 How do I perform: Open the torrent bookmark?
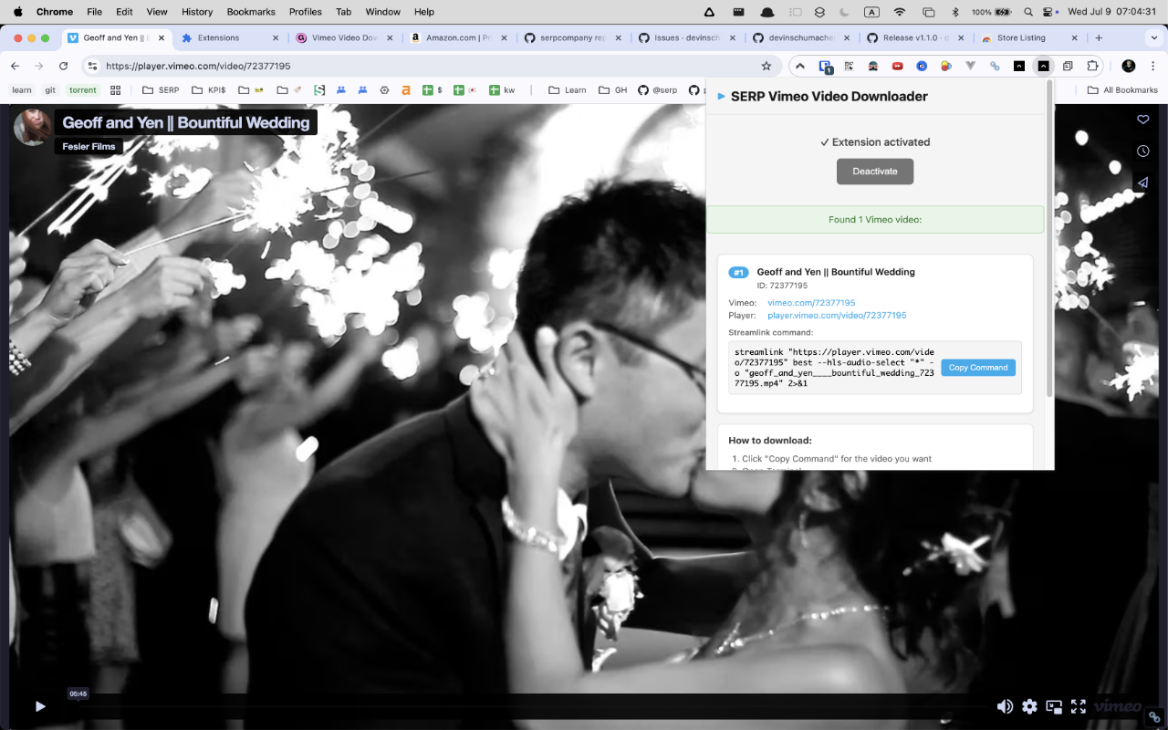[83, 90]
